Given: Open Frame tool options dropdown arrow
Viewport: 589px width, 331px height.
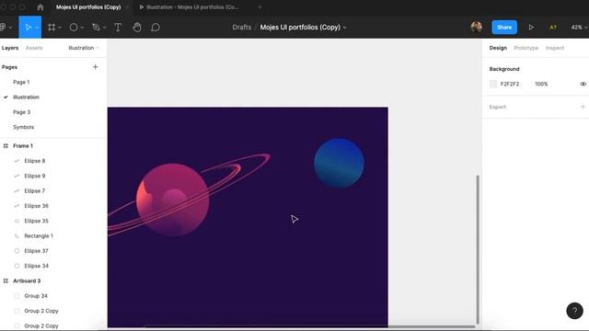Looking at the screenshot, I should 59,28.
